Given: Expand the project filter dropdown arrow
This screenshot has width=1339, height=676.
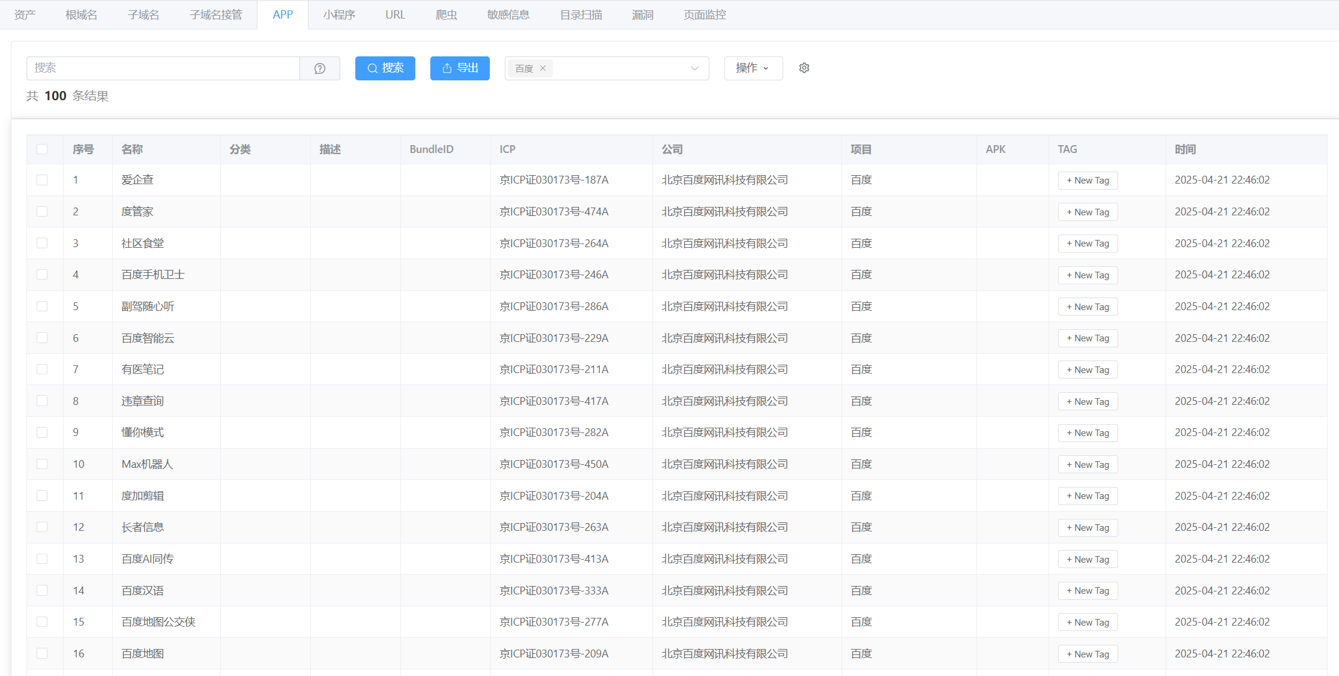Looking at the screenshot, I should tap(694, 68).
